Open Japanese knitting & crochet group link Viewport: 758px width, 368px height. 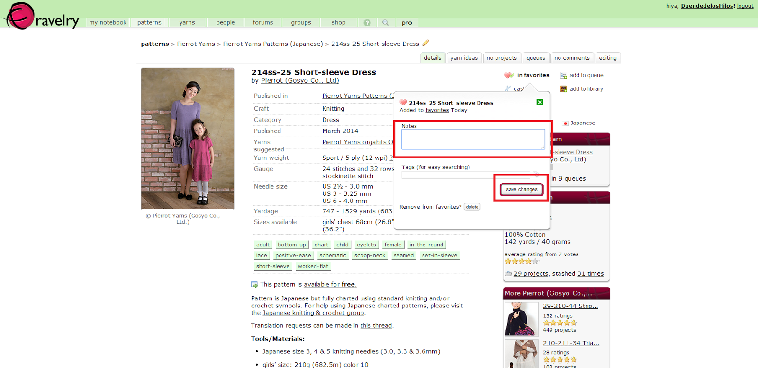point(313,313)
